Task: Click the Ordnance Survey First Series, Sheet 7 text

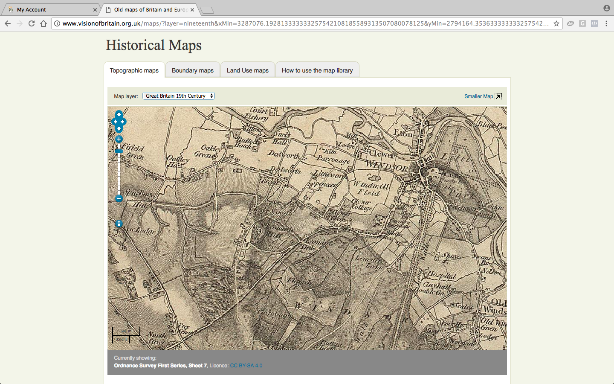Action: tap(160, 366)
